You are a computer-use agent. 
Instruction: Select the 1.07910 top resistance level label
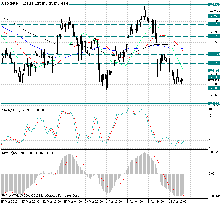pos(214,5)
